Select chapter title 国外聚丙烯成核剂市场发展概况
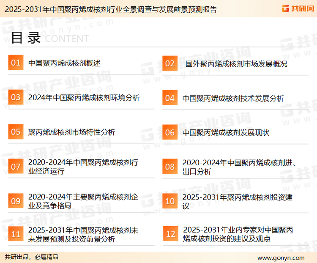The width and height of the screenshot is (317, 263). click(x=236, y=64)
